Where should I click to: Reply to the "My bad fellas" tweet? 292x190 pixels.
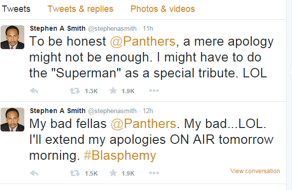pyautogui.click(x=34, y=173)
